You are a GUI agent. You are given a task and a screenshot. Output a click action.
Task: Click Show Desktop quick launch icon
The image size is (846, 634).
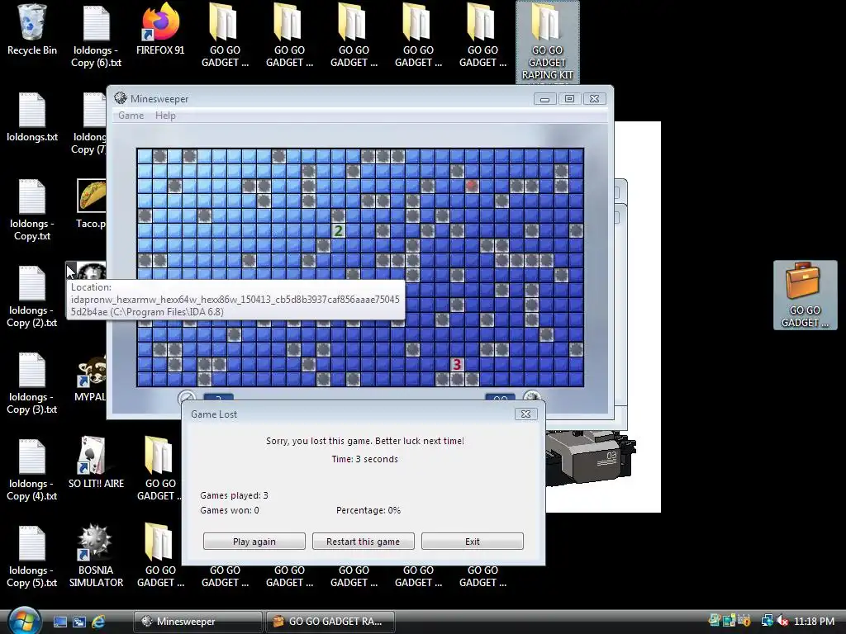point(59,622)
